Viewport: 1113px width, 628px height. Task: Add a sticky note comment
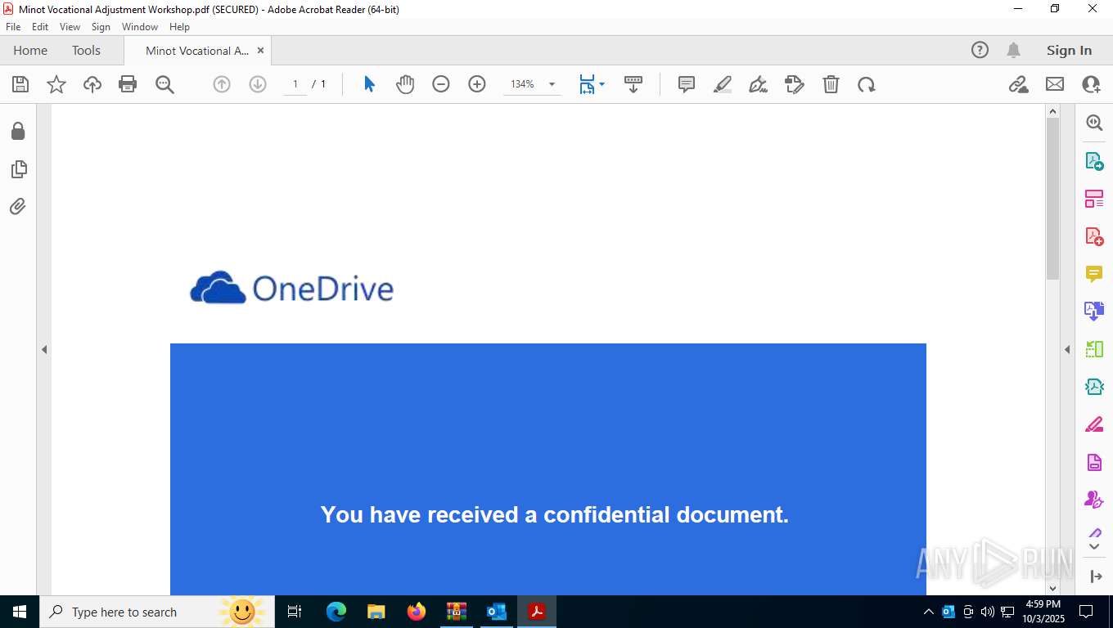pyautogui.click(x=687, y=84)
